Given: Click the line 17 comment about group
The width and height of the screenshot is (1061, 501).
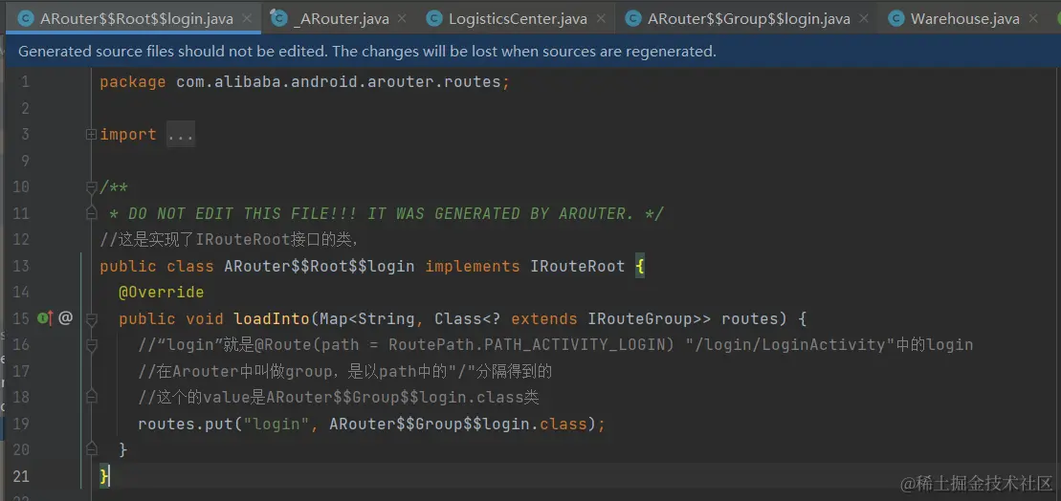Looking at the screenshot, I should pos(345,371).
